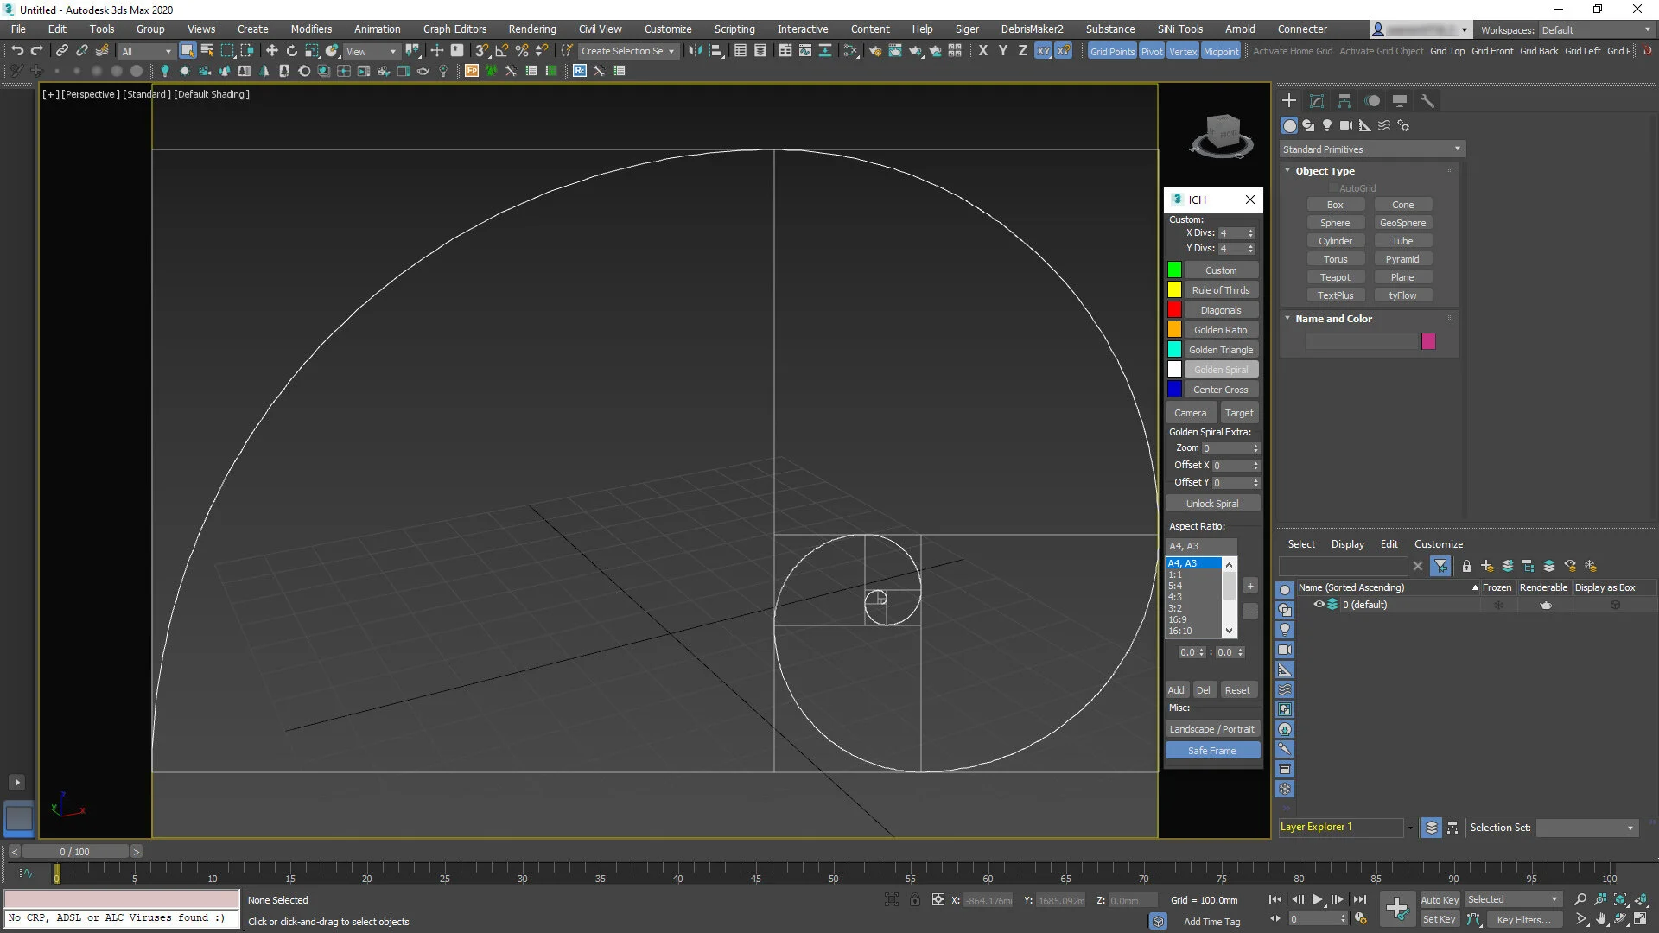Open the Modify tab in Command panel
Image resolution: width=1659 pixels, height=933 pixels.
(x=1317, y=101)
